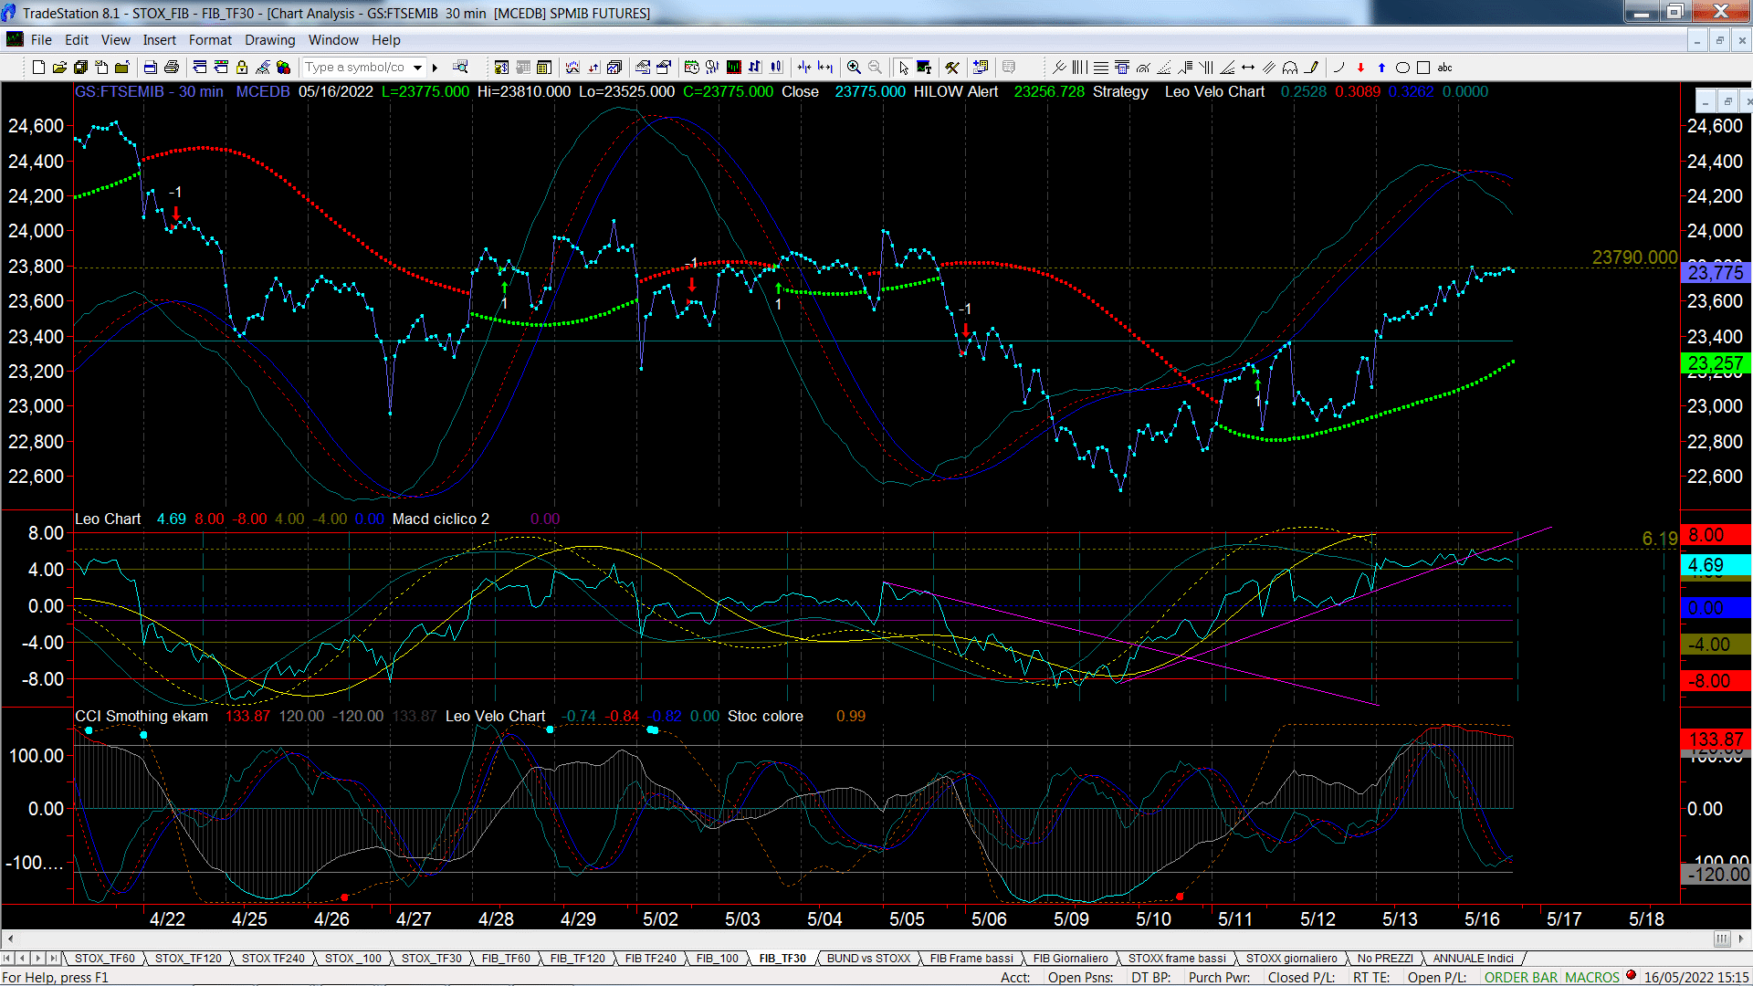Click the red 133.87 CCI value marker

[1715, 739]
